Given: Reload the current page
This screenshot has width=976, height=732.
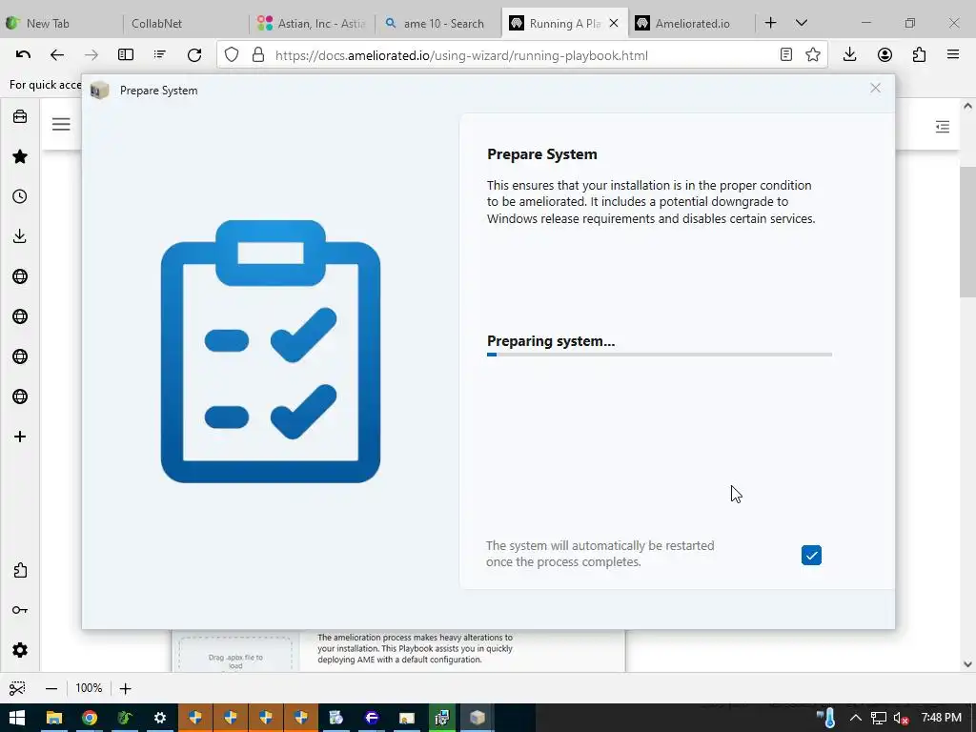Looking at the screenshot, I should pyautogui.click(x=194, y=54).
